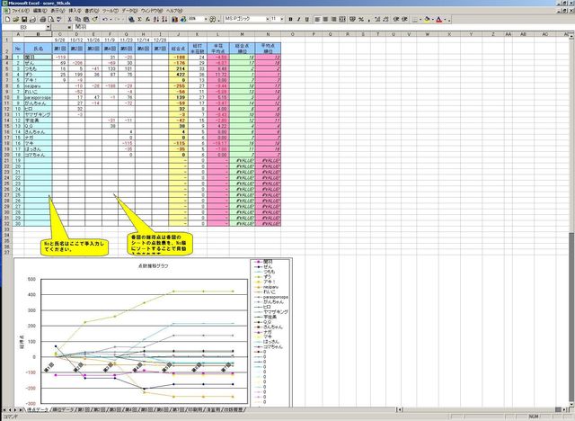Launch the Chart Wizard icon

(x=172, y=19)
